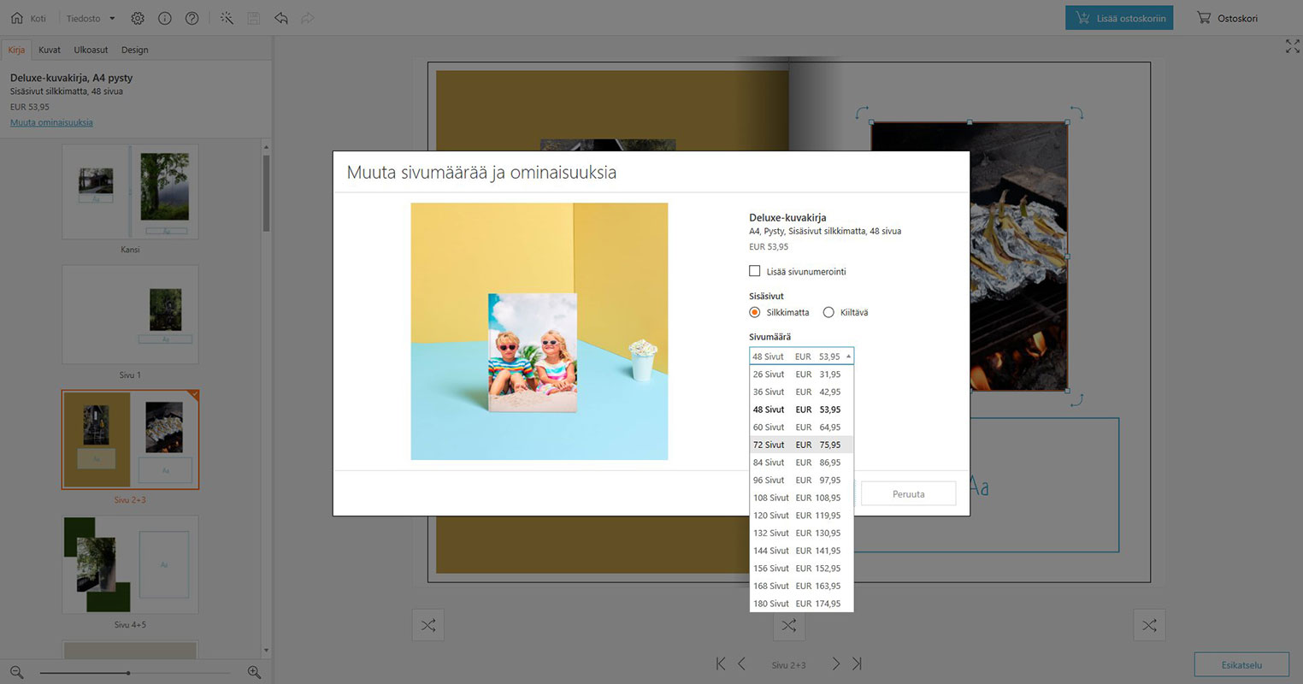This screenshot has width=1303, height=684.
Task: Click the zoom in magnifier icon
Action: tap(254, 673)
